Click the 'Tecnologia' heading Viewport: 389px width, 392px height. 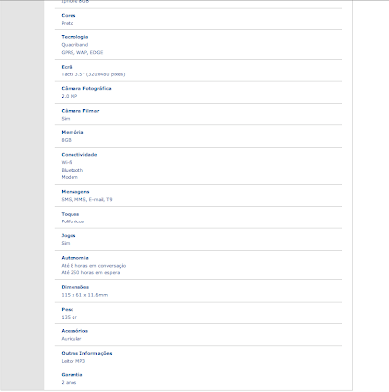[74, 37]
